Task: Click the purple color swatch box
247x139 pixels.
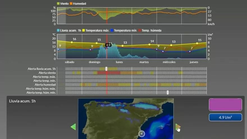Action: [225, 104]
